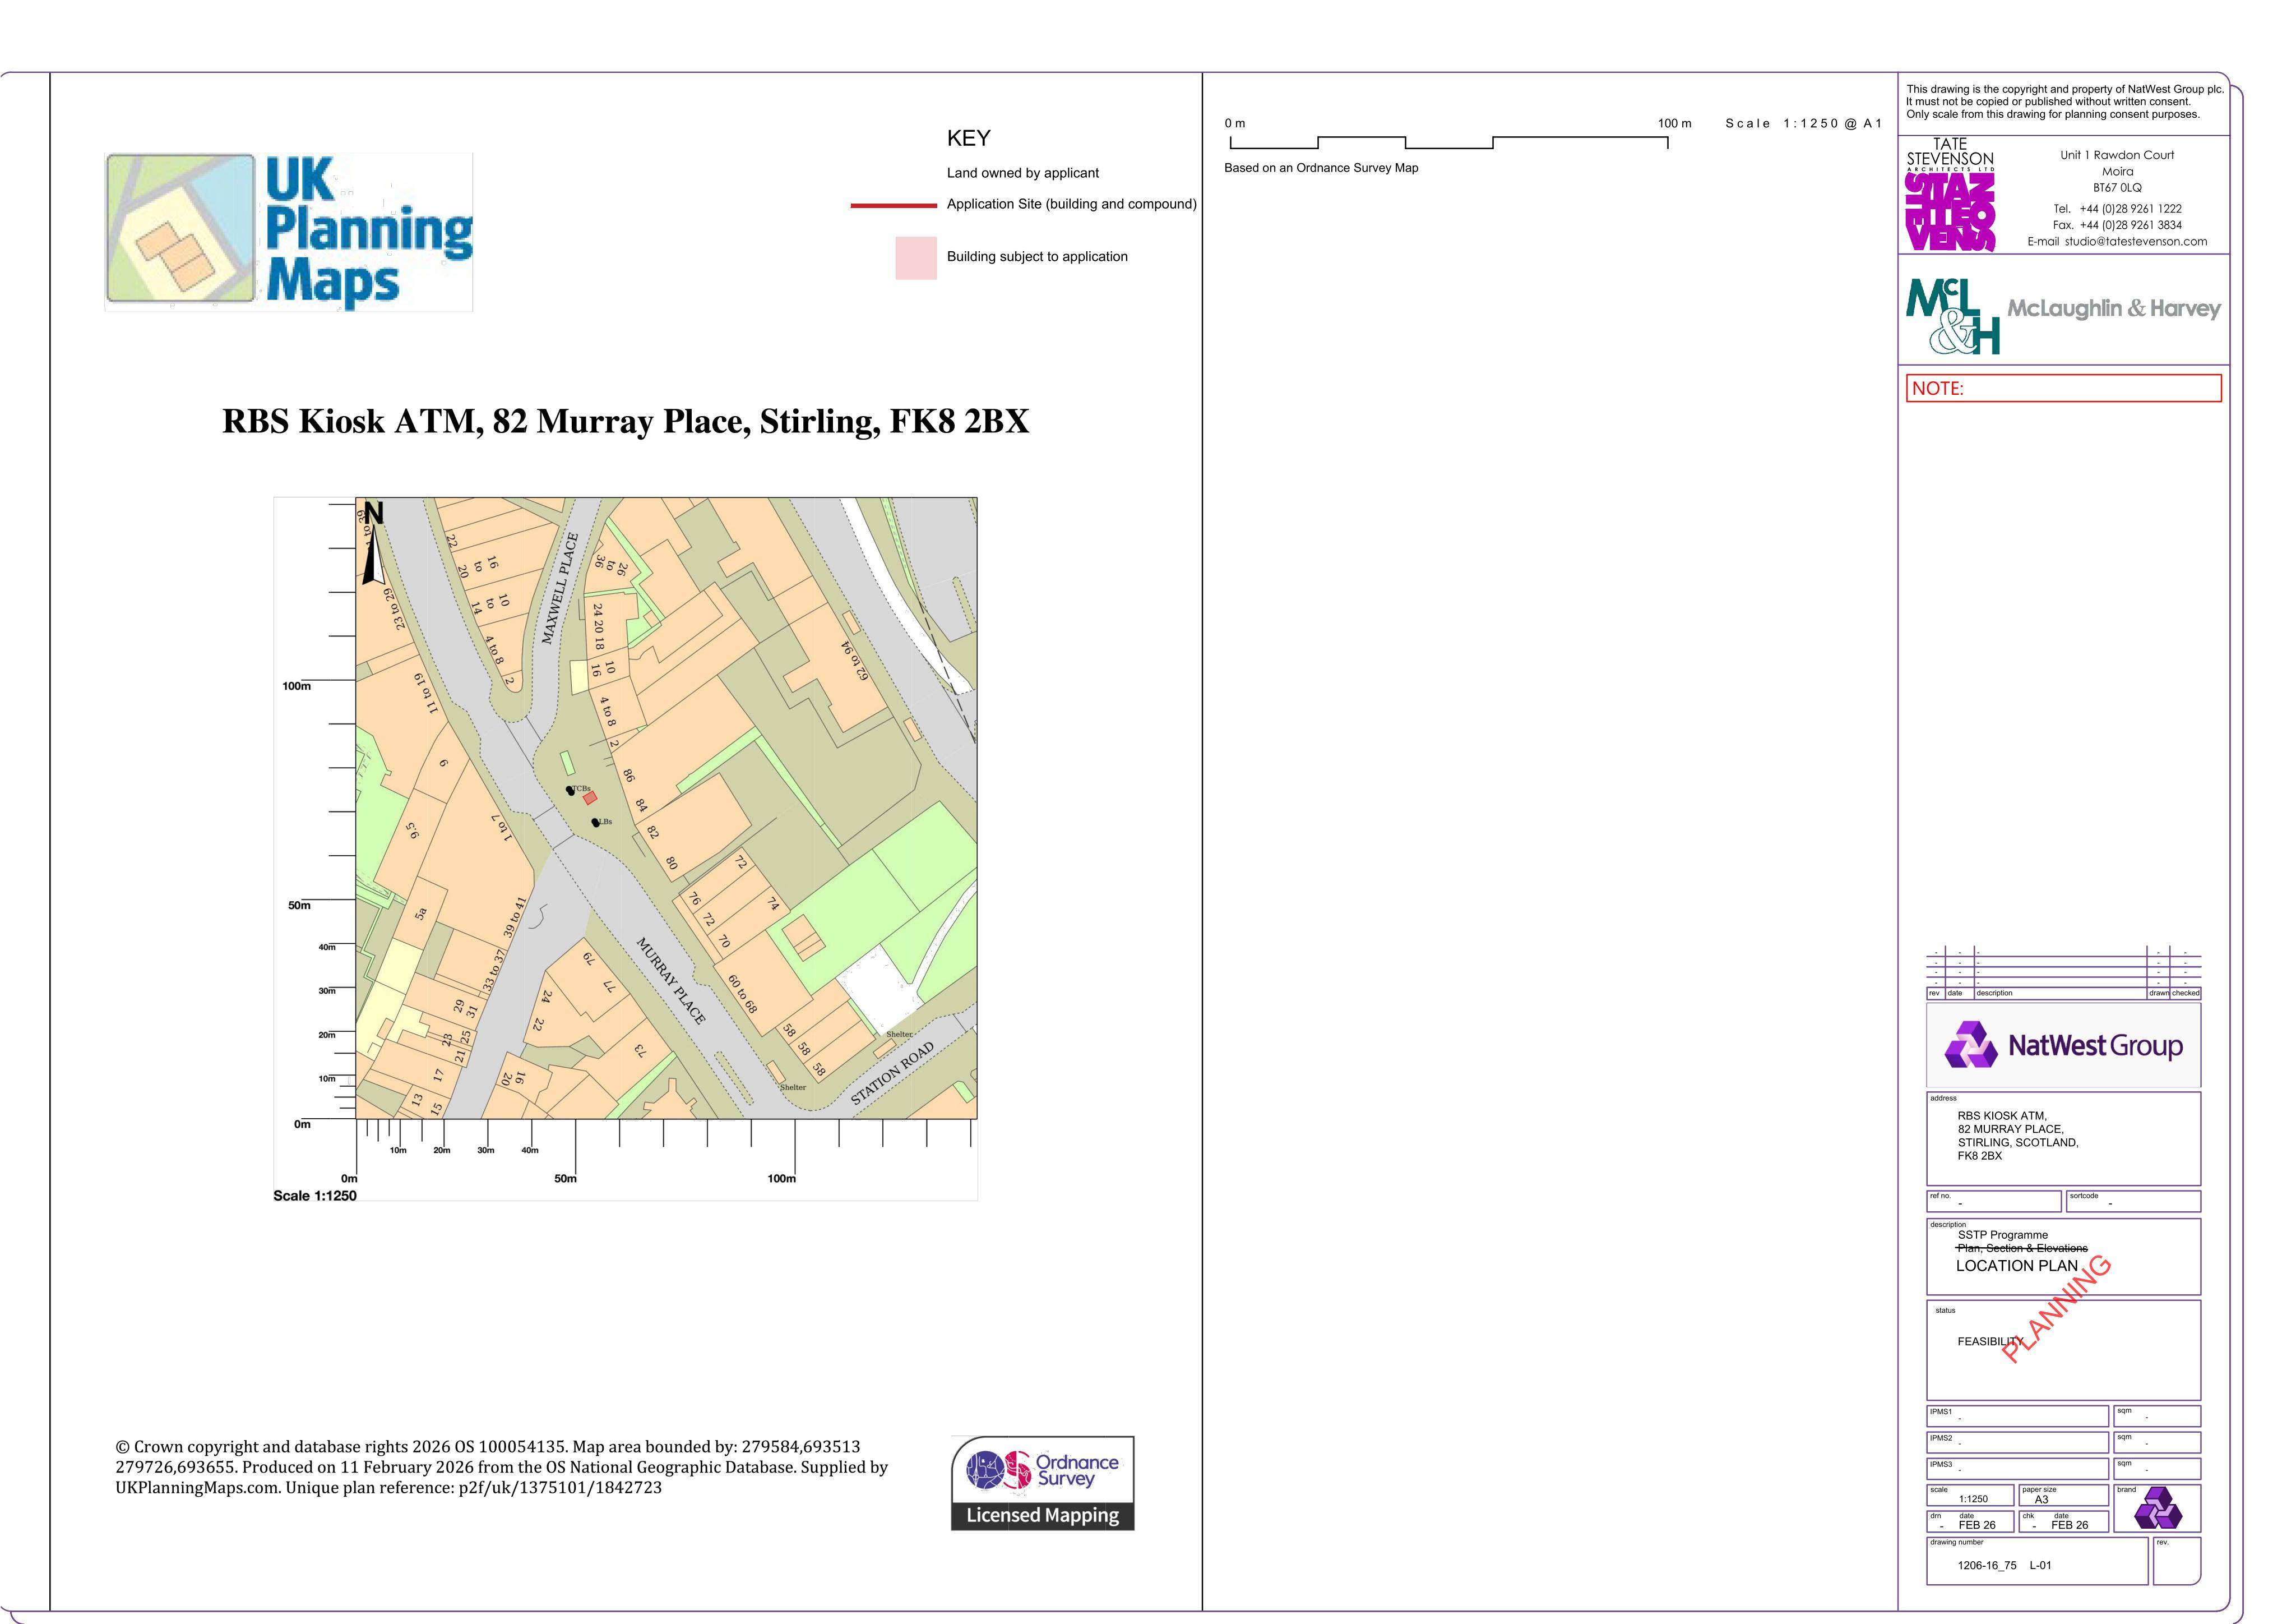Click the large NatWest Group logo
This screenshot has height=1624, width=2296.
[2063, 1046]
